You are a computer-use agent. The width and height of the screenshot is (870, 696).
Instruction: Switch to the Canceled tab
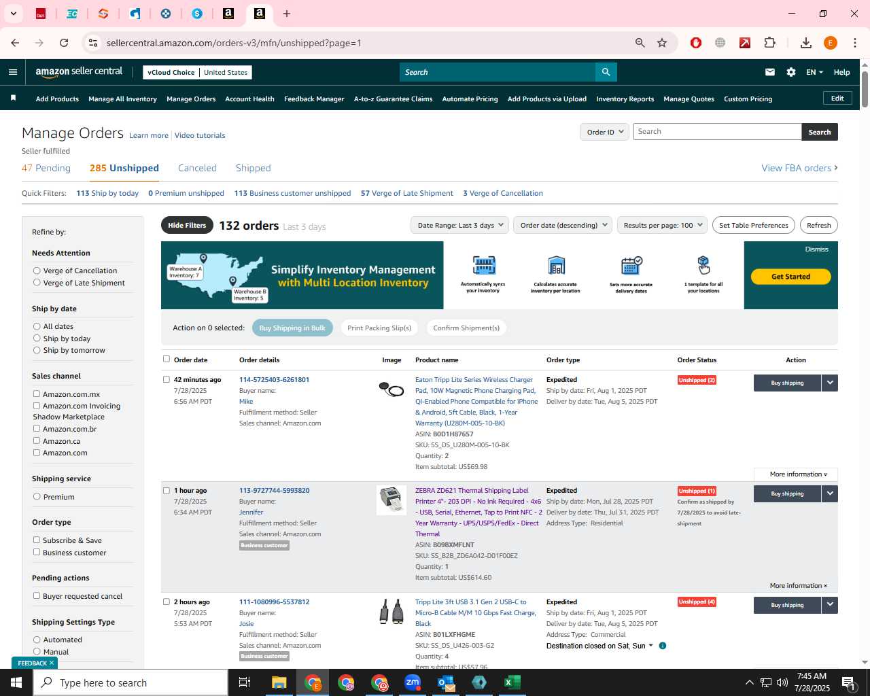(197, 168)
